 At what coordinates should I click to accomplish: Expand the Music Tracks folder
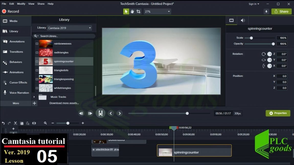[34, 97]
